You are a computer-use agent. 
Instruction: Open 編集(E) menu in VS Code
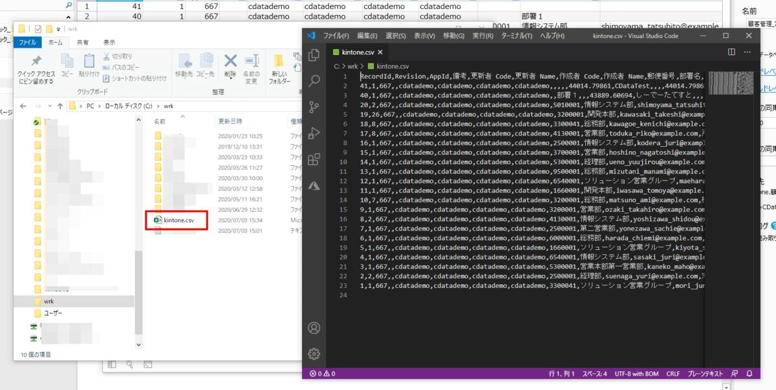[x=367, y=36]
